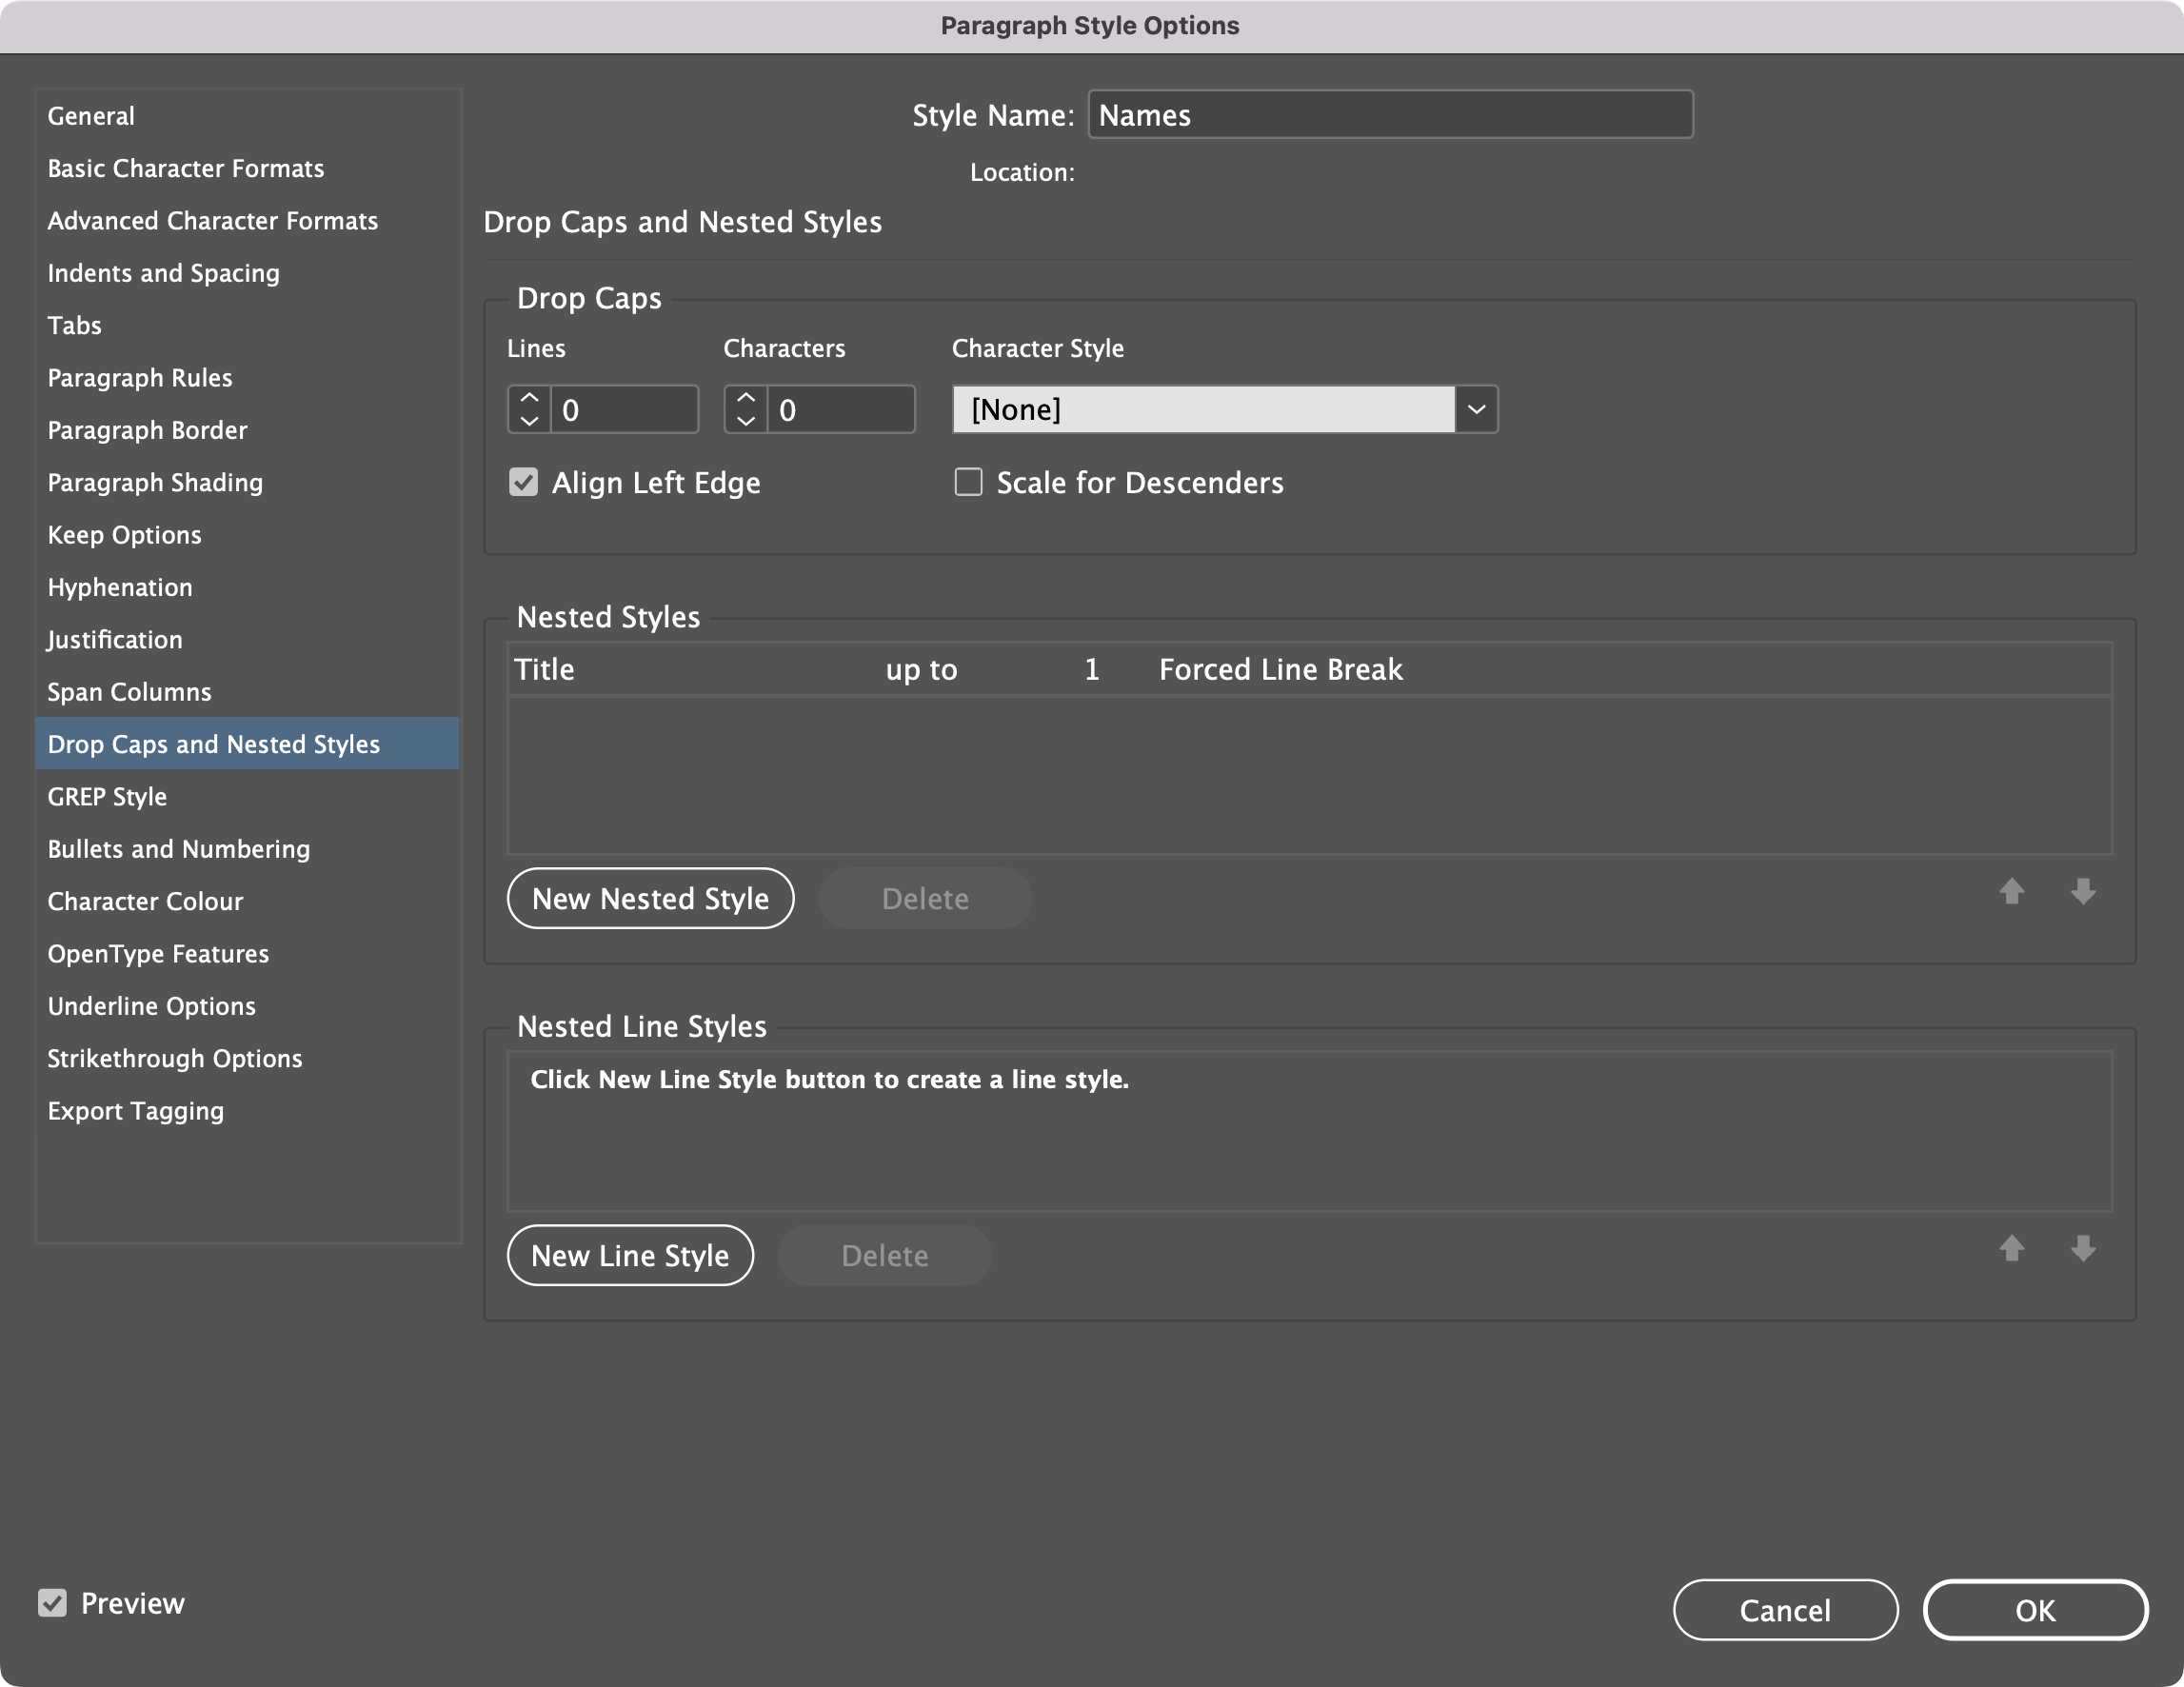Decrease the drop cap Characters value
Image resolution: width=2184 pixels, height=1687 pixels.
pyautogui.click(x=746, y=421)
